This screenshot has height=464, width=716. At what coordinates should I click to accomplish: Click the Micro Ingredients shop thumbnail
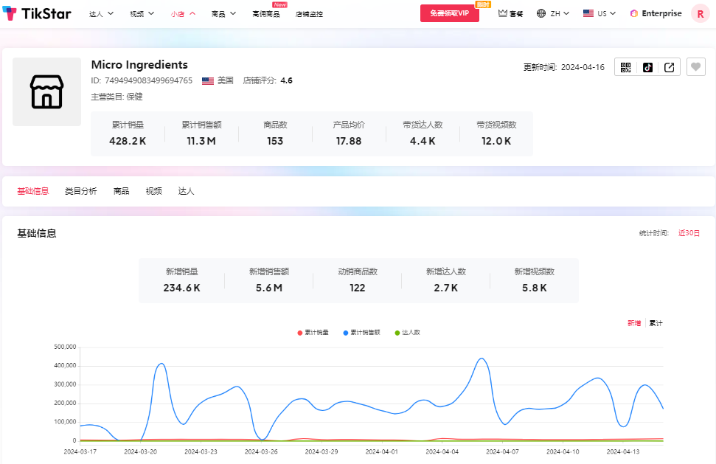pos(46,91)
